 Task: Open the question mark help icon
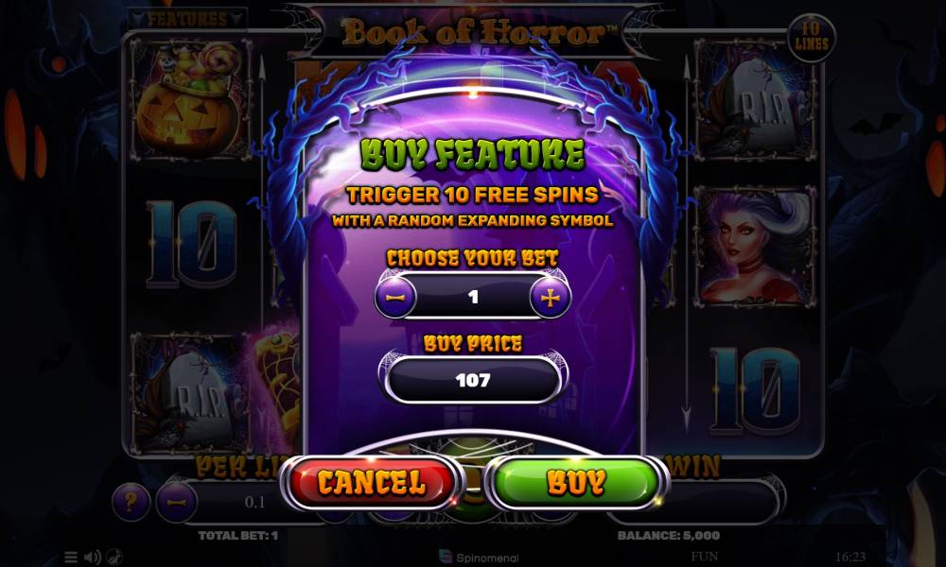click(x=131, y=501)
